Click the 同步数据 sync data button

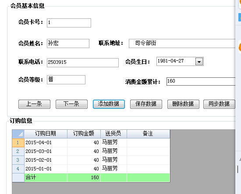coord(219,104)
